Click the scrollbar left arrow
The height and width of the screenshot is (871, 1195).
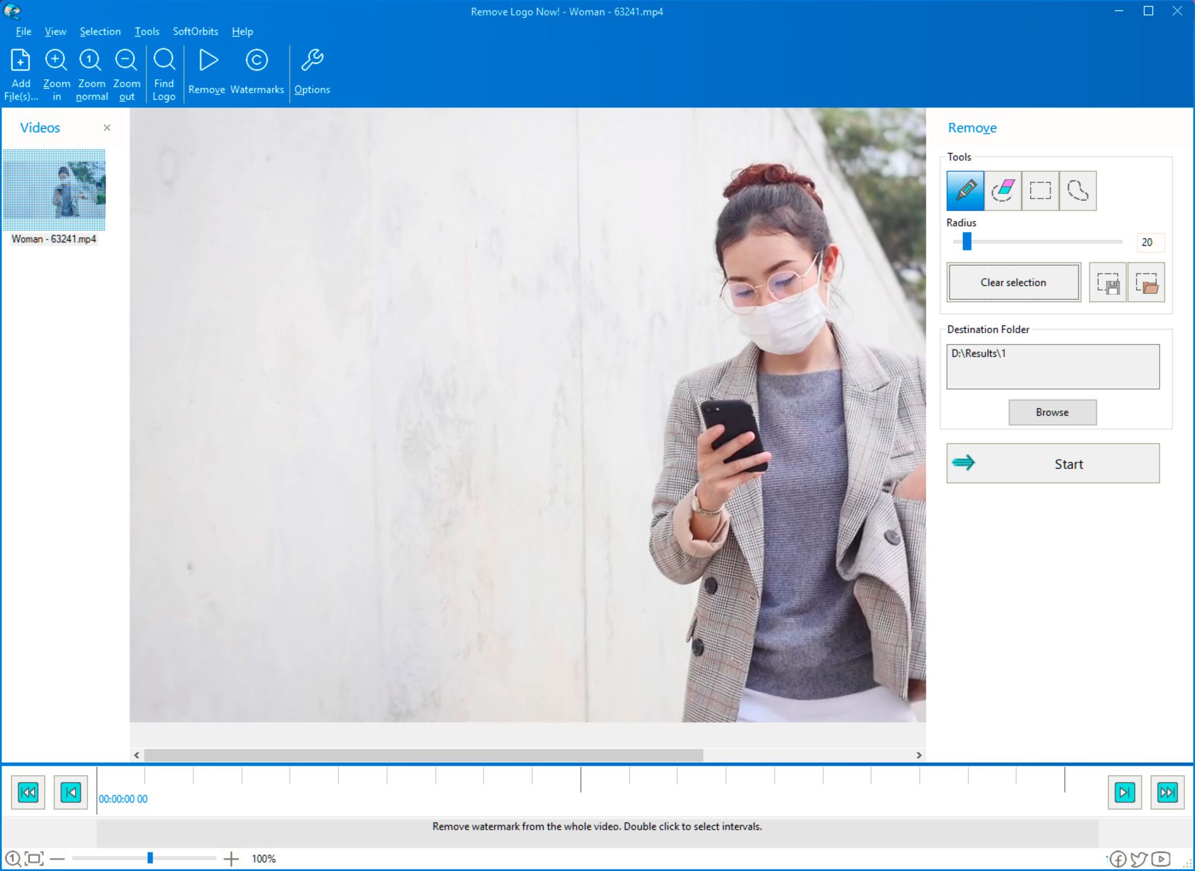pyautogui.click(x=137, y=755)
